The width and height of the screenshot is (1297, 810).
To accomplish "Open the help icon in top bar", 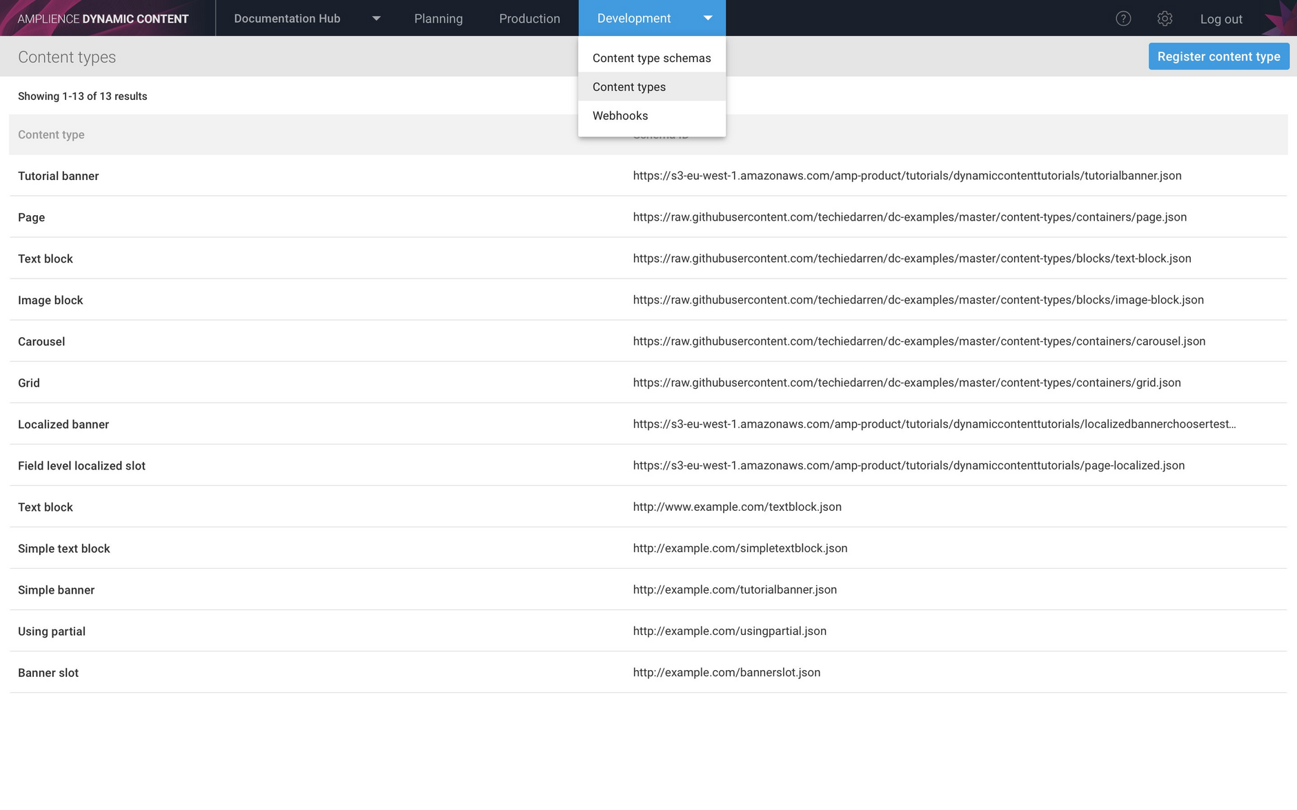I will coord(1123,18).
